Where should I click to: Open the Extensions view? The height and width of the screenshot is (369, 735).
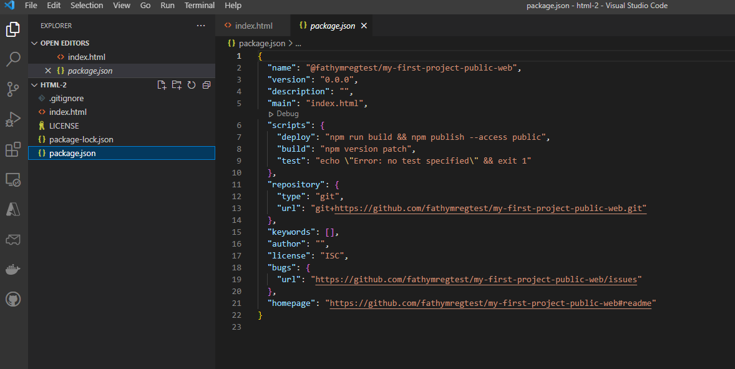pyautogui.click(x=13, y=149)
